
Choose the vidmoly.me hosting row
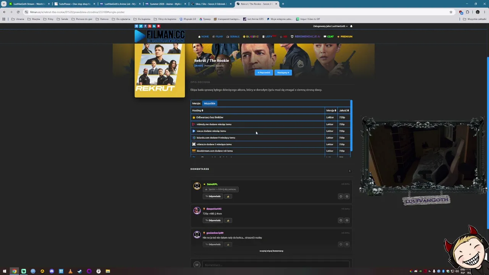coord(270,124)
